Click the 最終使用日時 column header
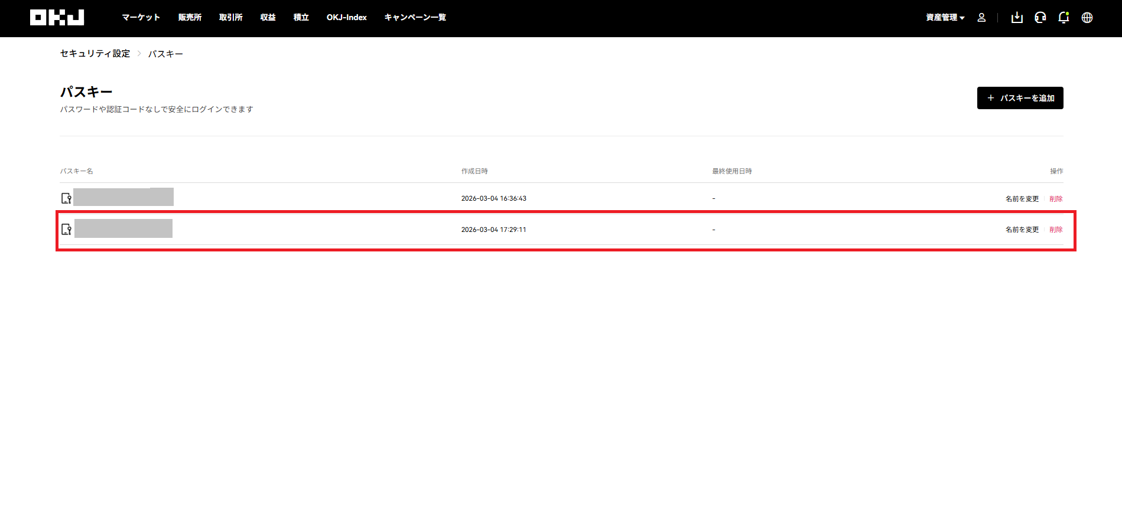 click(732, 171)
